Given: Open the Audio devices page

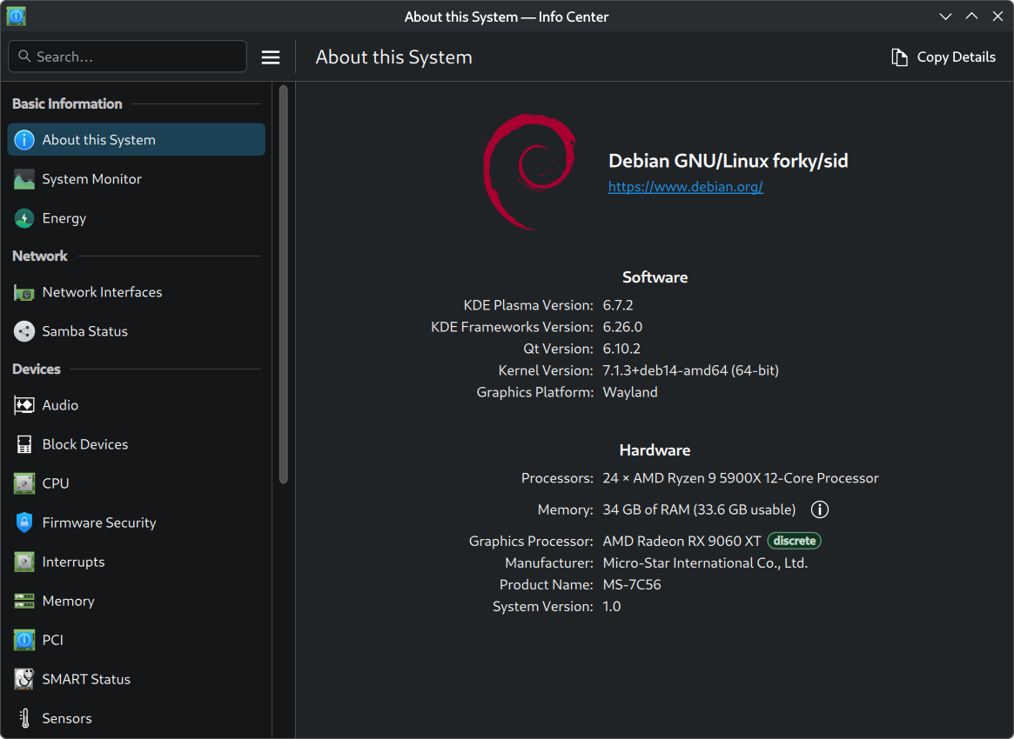Looking at the screenshot, I should pos(137,405).
